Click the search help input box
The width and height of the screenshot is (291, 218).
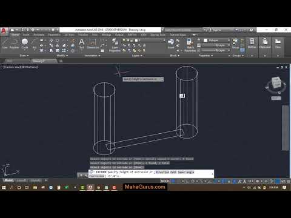tap(184, 30)
